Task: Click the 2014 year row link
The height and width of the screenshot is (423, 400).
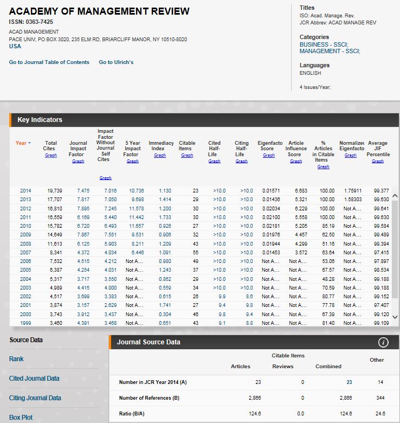Action: [x=25, y=191]
